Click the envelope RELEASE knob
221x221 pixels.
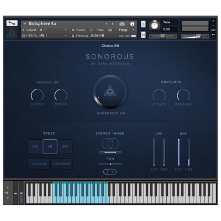tap(183, 95)
